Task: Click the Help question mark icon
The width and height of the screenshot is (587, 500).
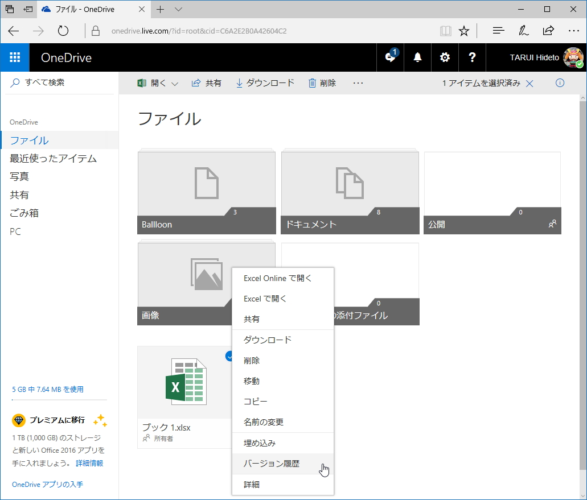Action: pos(471,57)
